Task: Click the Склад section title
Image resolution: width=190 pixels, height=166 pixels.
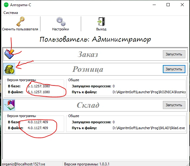Action: (x=88, y=105)
